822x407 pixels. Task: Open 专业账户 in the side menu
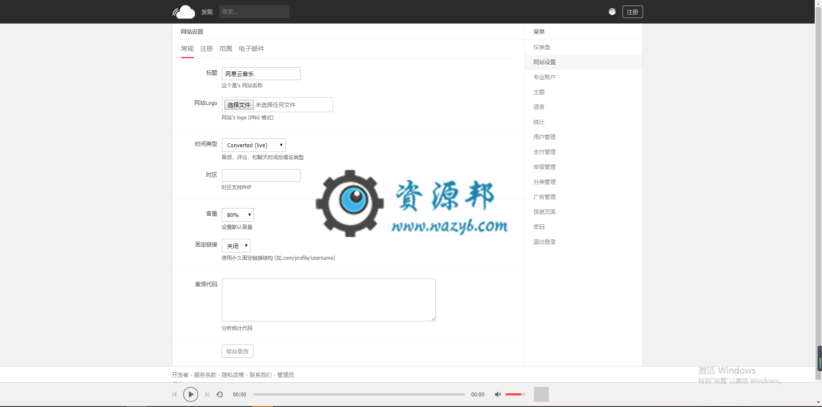pos(584,77)
